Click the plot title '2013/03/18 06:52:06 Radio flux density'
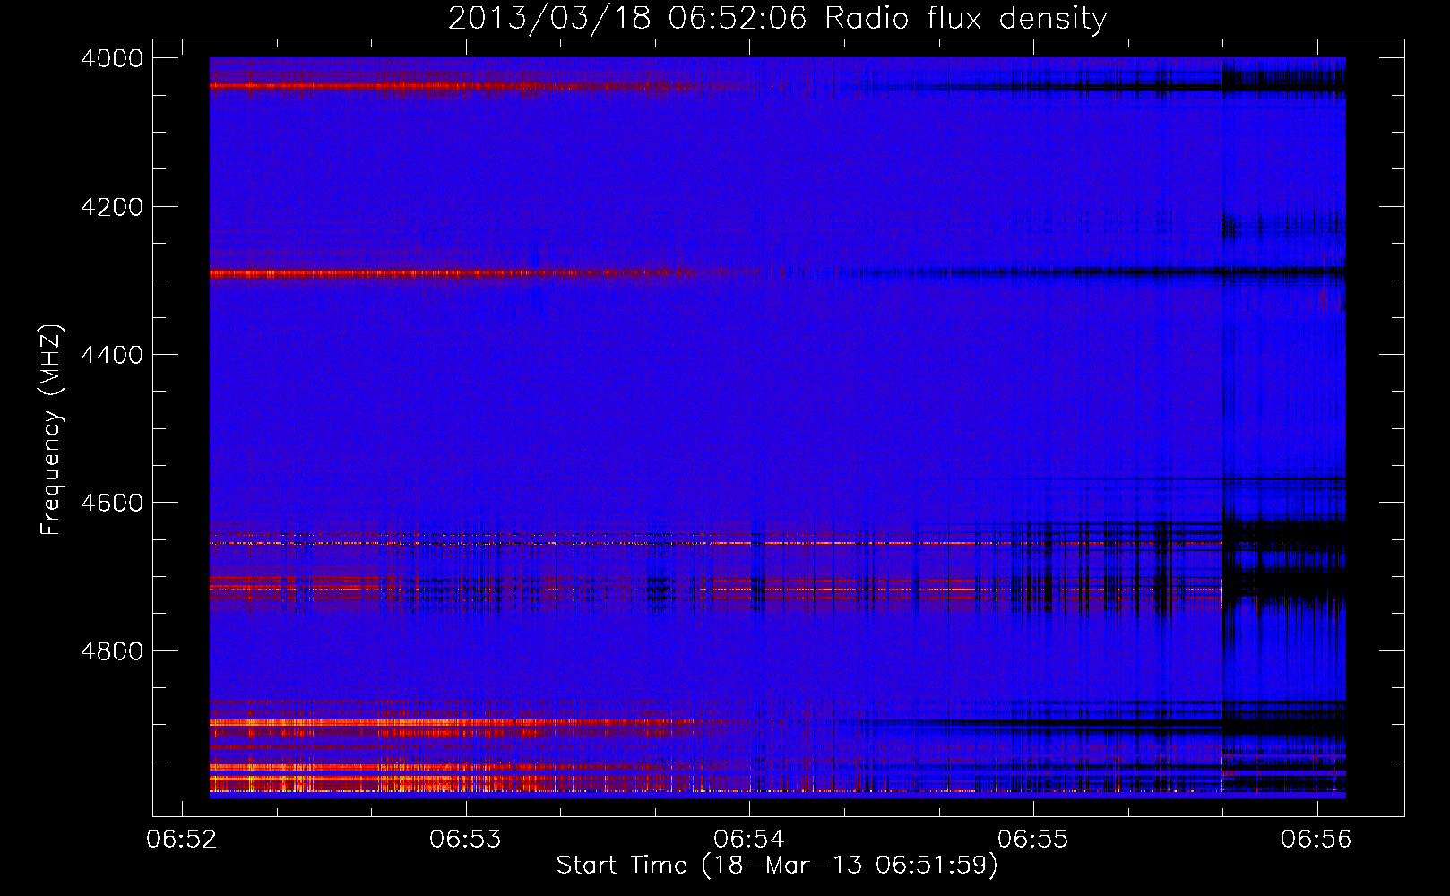The image size is (1450, 896). click(x=777, y=19)
